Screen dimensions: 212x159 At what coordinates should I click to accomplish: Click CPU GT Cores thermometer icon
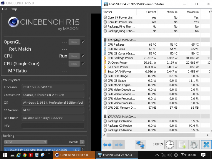click(x=105, y=53)
